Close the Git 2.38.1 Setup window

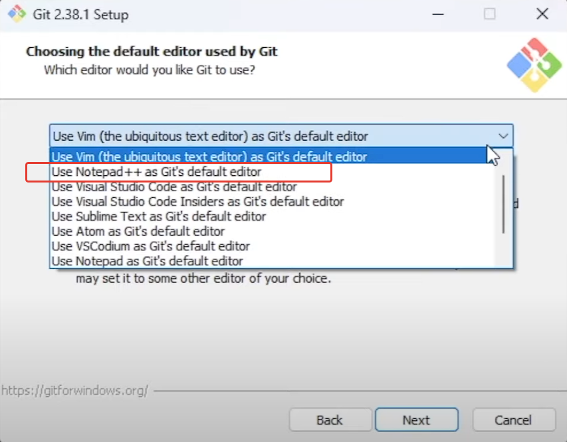point(542,14)
